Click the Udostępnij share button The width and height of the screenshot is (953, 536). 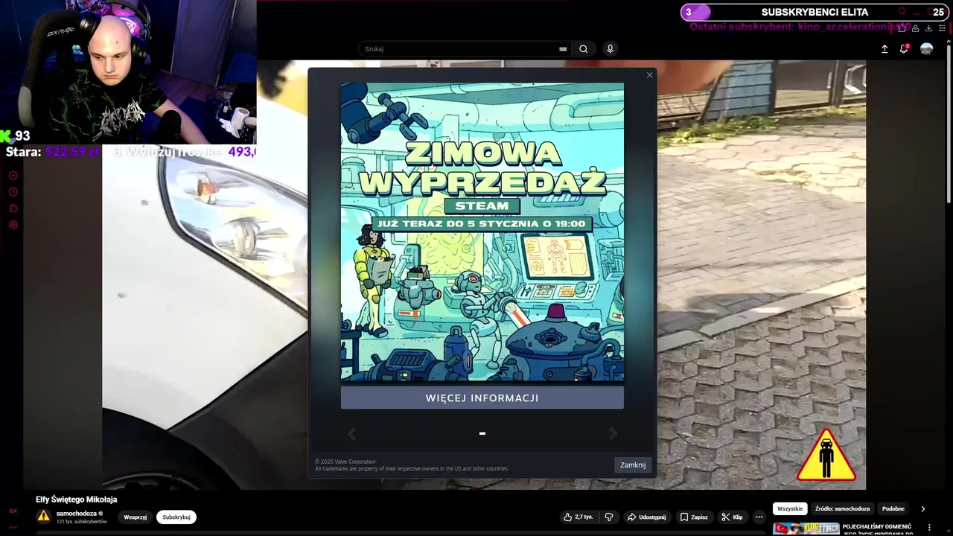click(646, 517)
